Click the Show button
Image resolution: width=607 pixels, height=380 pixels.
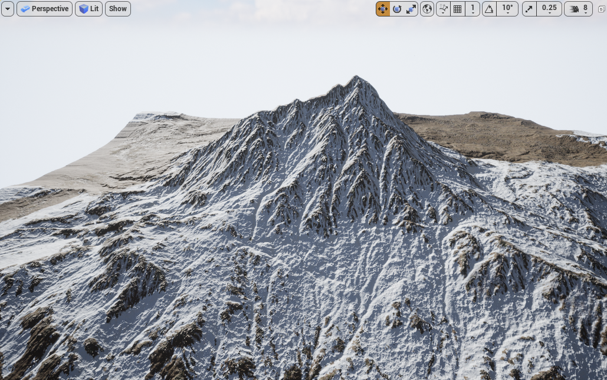[118, 9]
